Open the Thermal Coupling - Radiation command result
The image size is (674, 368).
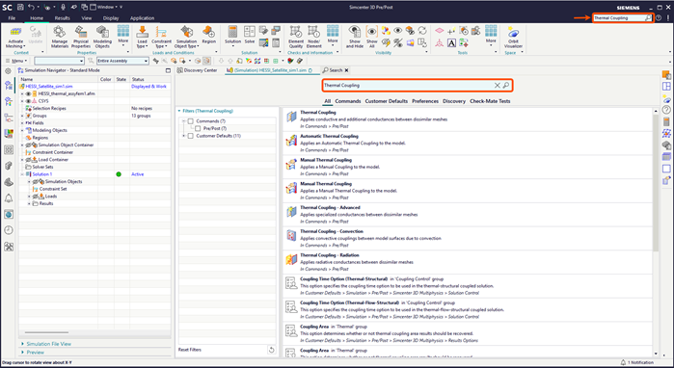[x=468, y=262]
